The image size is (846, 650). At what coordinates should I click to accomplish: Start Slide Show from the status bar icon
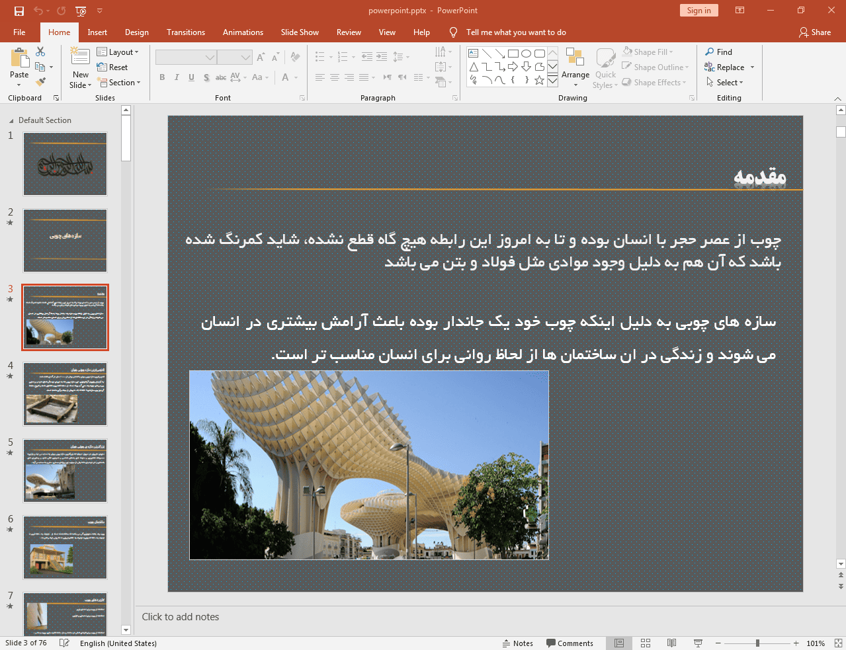pyautogui.click(x=698, y=643)
